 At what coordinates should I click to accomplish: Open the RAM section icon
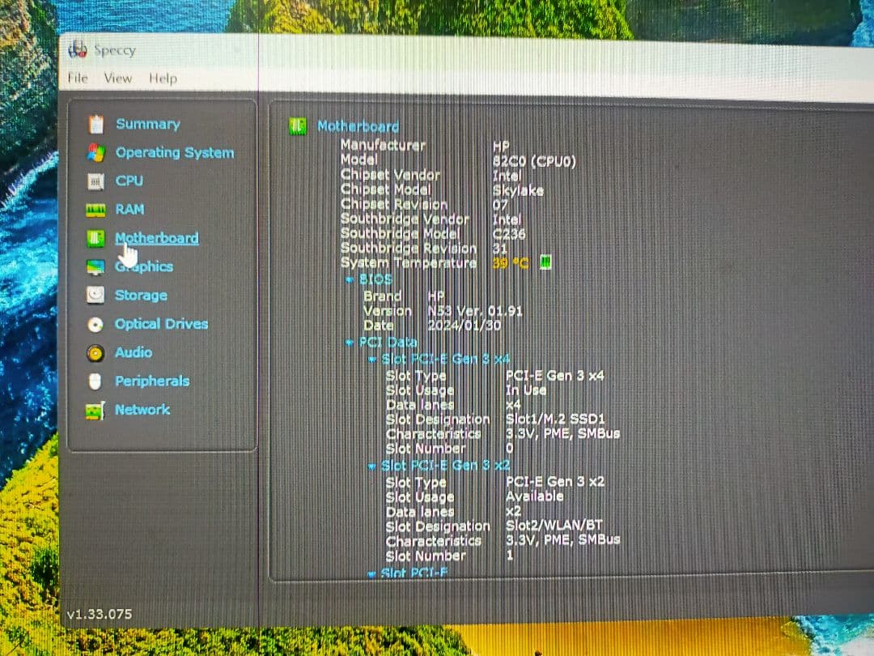tap(96, 209)
